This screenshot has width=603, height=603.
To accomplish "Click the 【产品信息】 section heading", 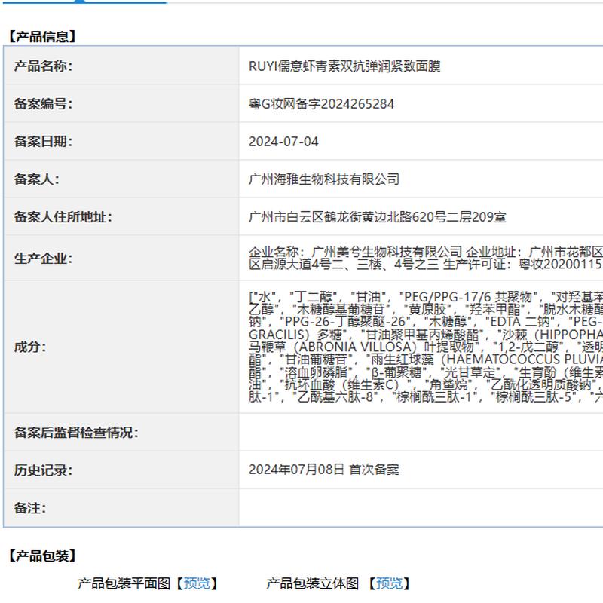I will (42, 36).
